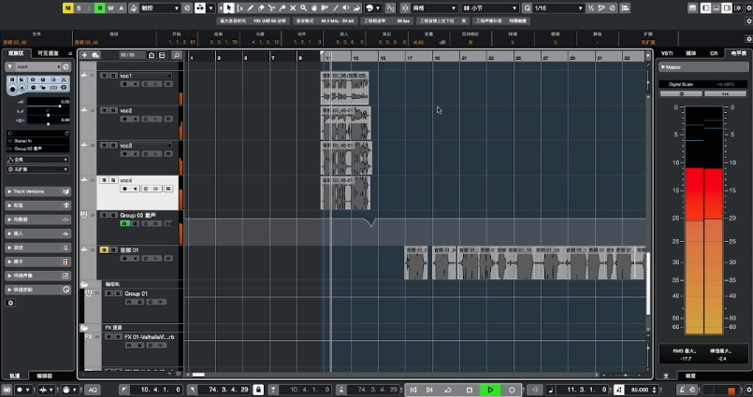Click the Stop button in transport
This screenshot has width=753, height=397.
(470, 389)
